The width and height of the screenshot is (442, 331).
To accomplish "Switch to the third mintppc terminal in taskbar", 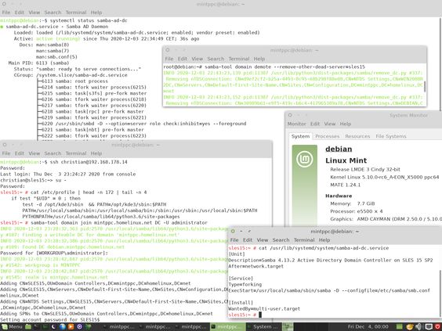I will (x=191, y=327).
